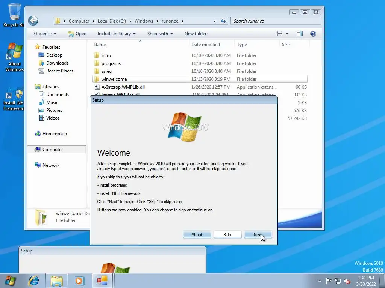
Task: Click Open in Explorer toolbar
Action: [77, 34]
